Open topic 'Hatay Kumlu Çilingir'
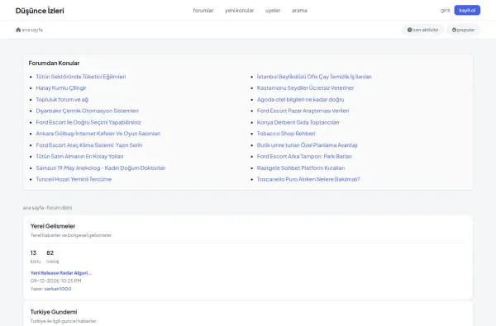Screen dimensions: 496x326 (x=61, y=88)
